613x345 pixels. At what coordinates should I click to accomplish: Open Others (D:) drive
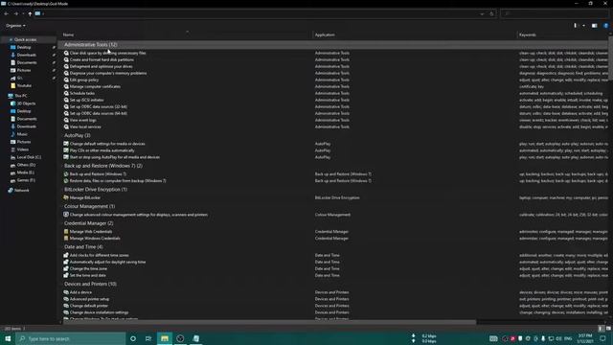click(26, 165)
